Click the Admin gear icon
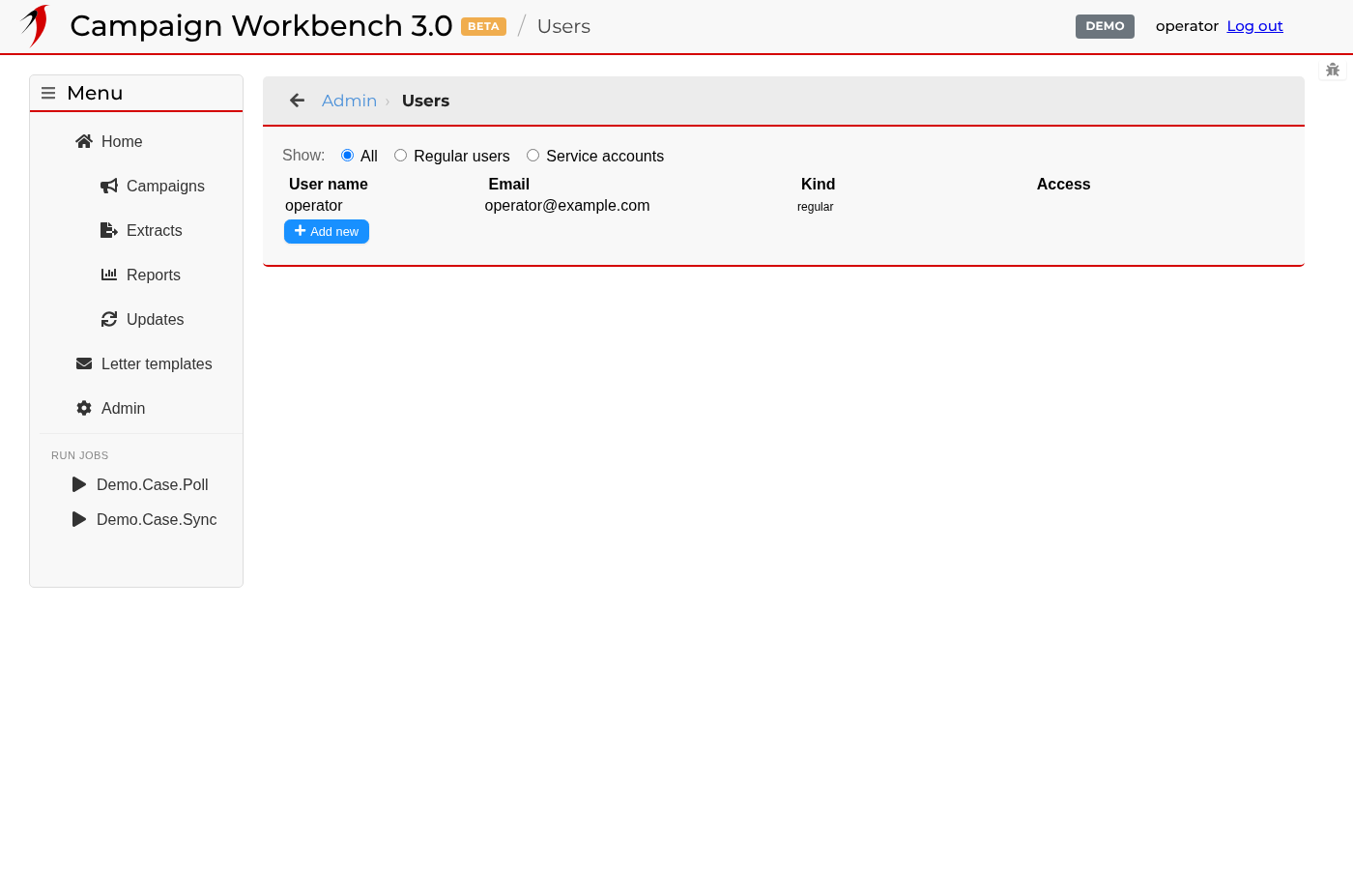This screenshot has height=870, width=1353. click(x=84, y=408)
